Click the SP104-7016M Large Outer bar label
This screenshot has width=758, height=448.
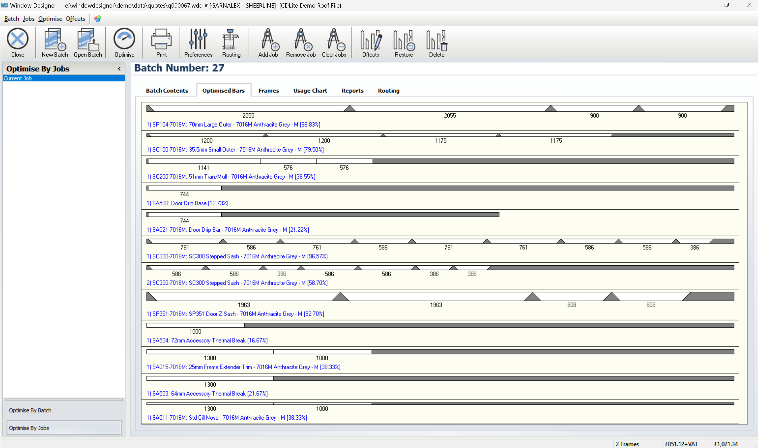click(233, 125)
